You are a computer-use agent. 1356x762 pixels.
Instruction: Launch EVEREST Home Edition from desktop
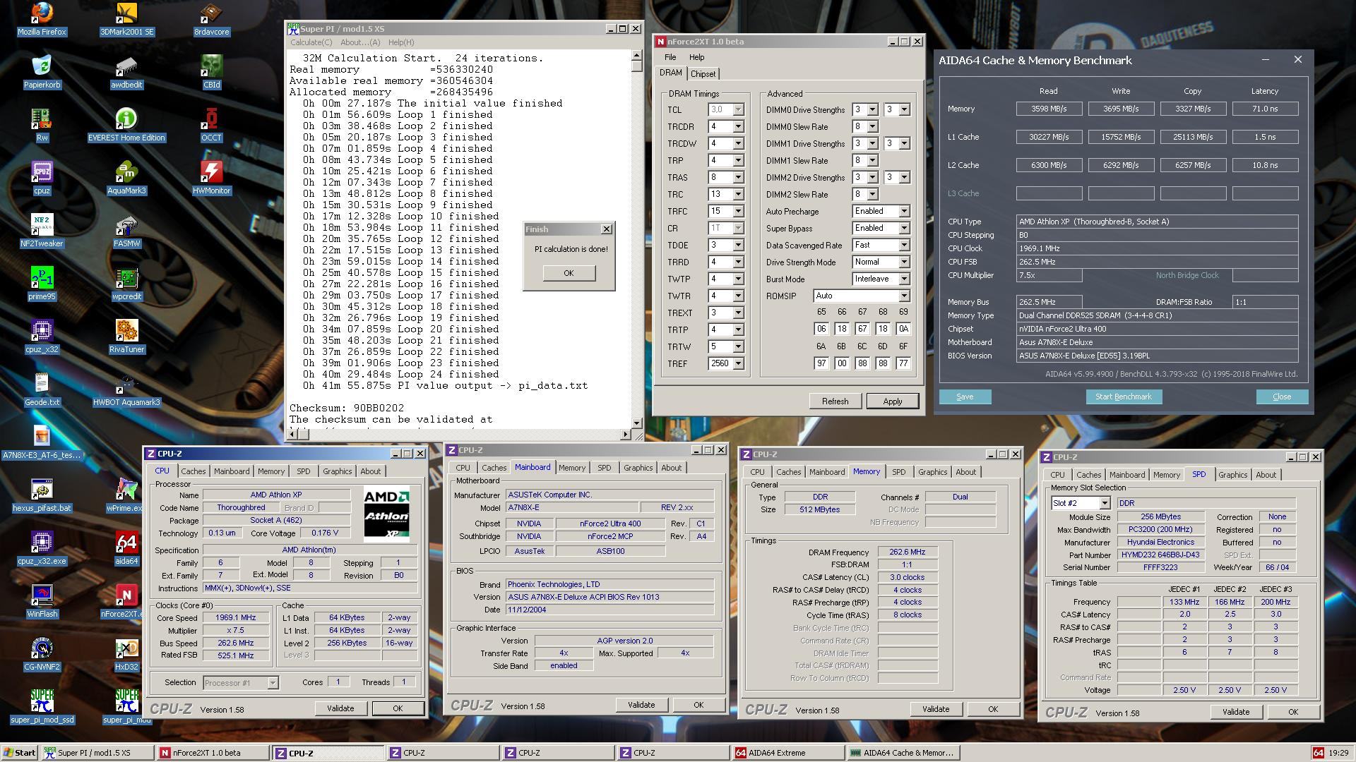pyautogui.click(x=126, y=125)
